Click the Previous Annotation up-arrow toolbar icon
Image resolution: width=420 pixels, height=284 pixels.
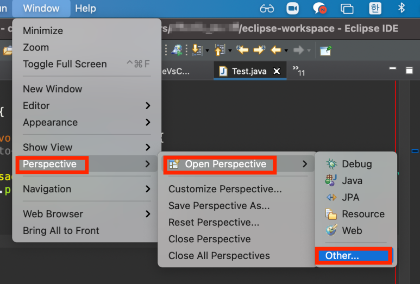pyautogui.click(x=220, y=50)
